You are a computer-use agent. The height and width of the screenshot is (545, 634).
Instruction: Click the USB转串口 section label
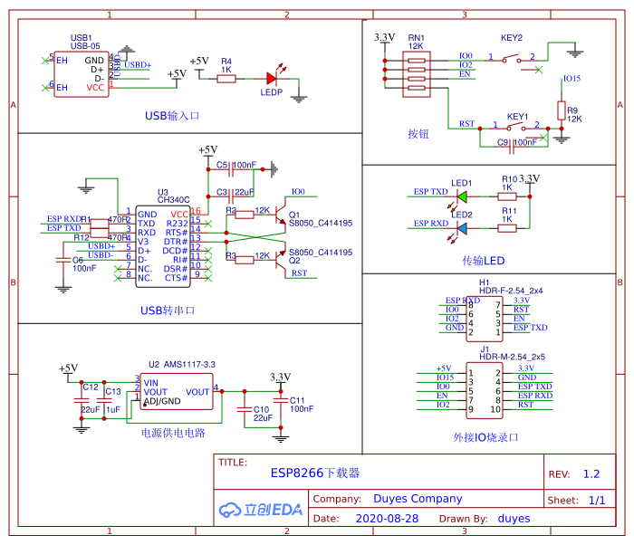click(168, 311)
